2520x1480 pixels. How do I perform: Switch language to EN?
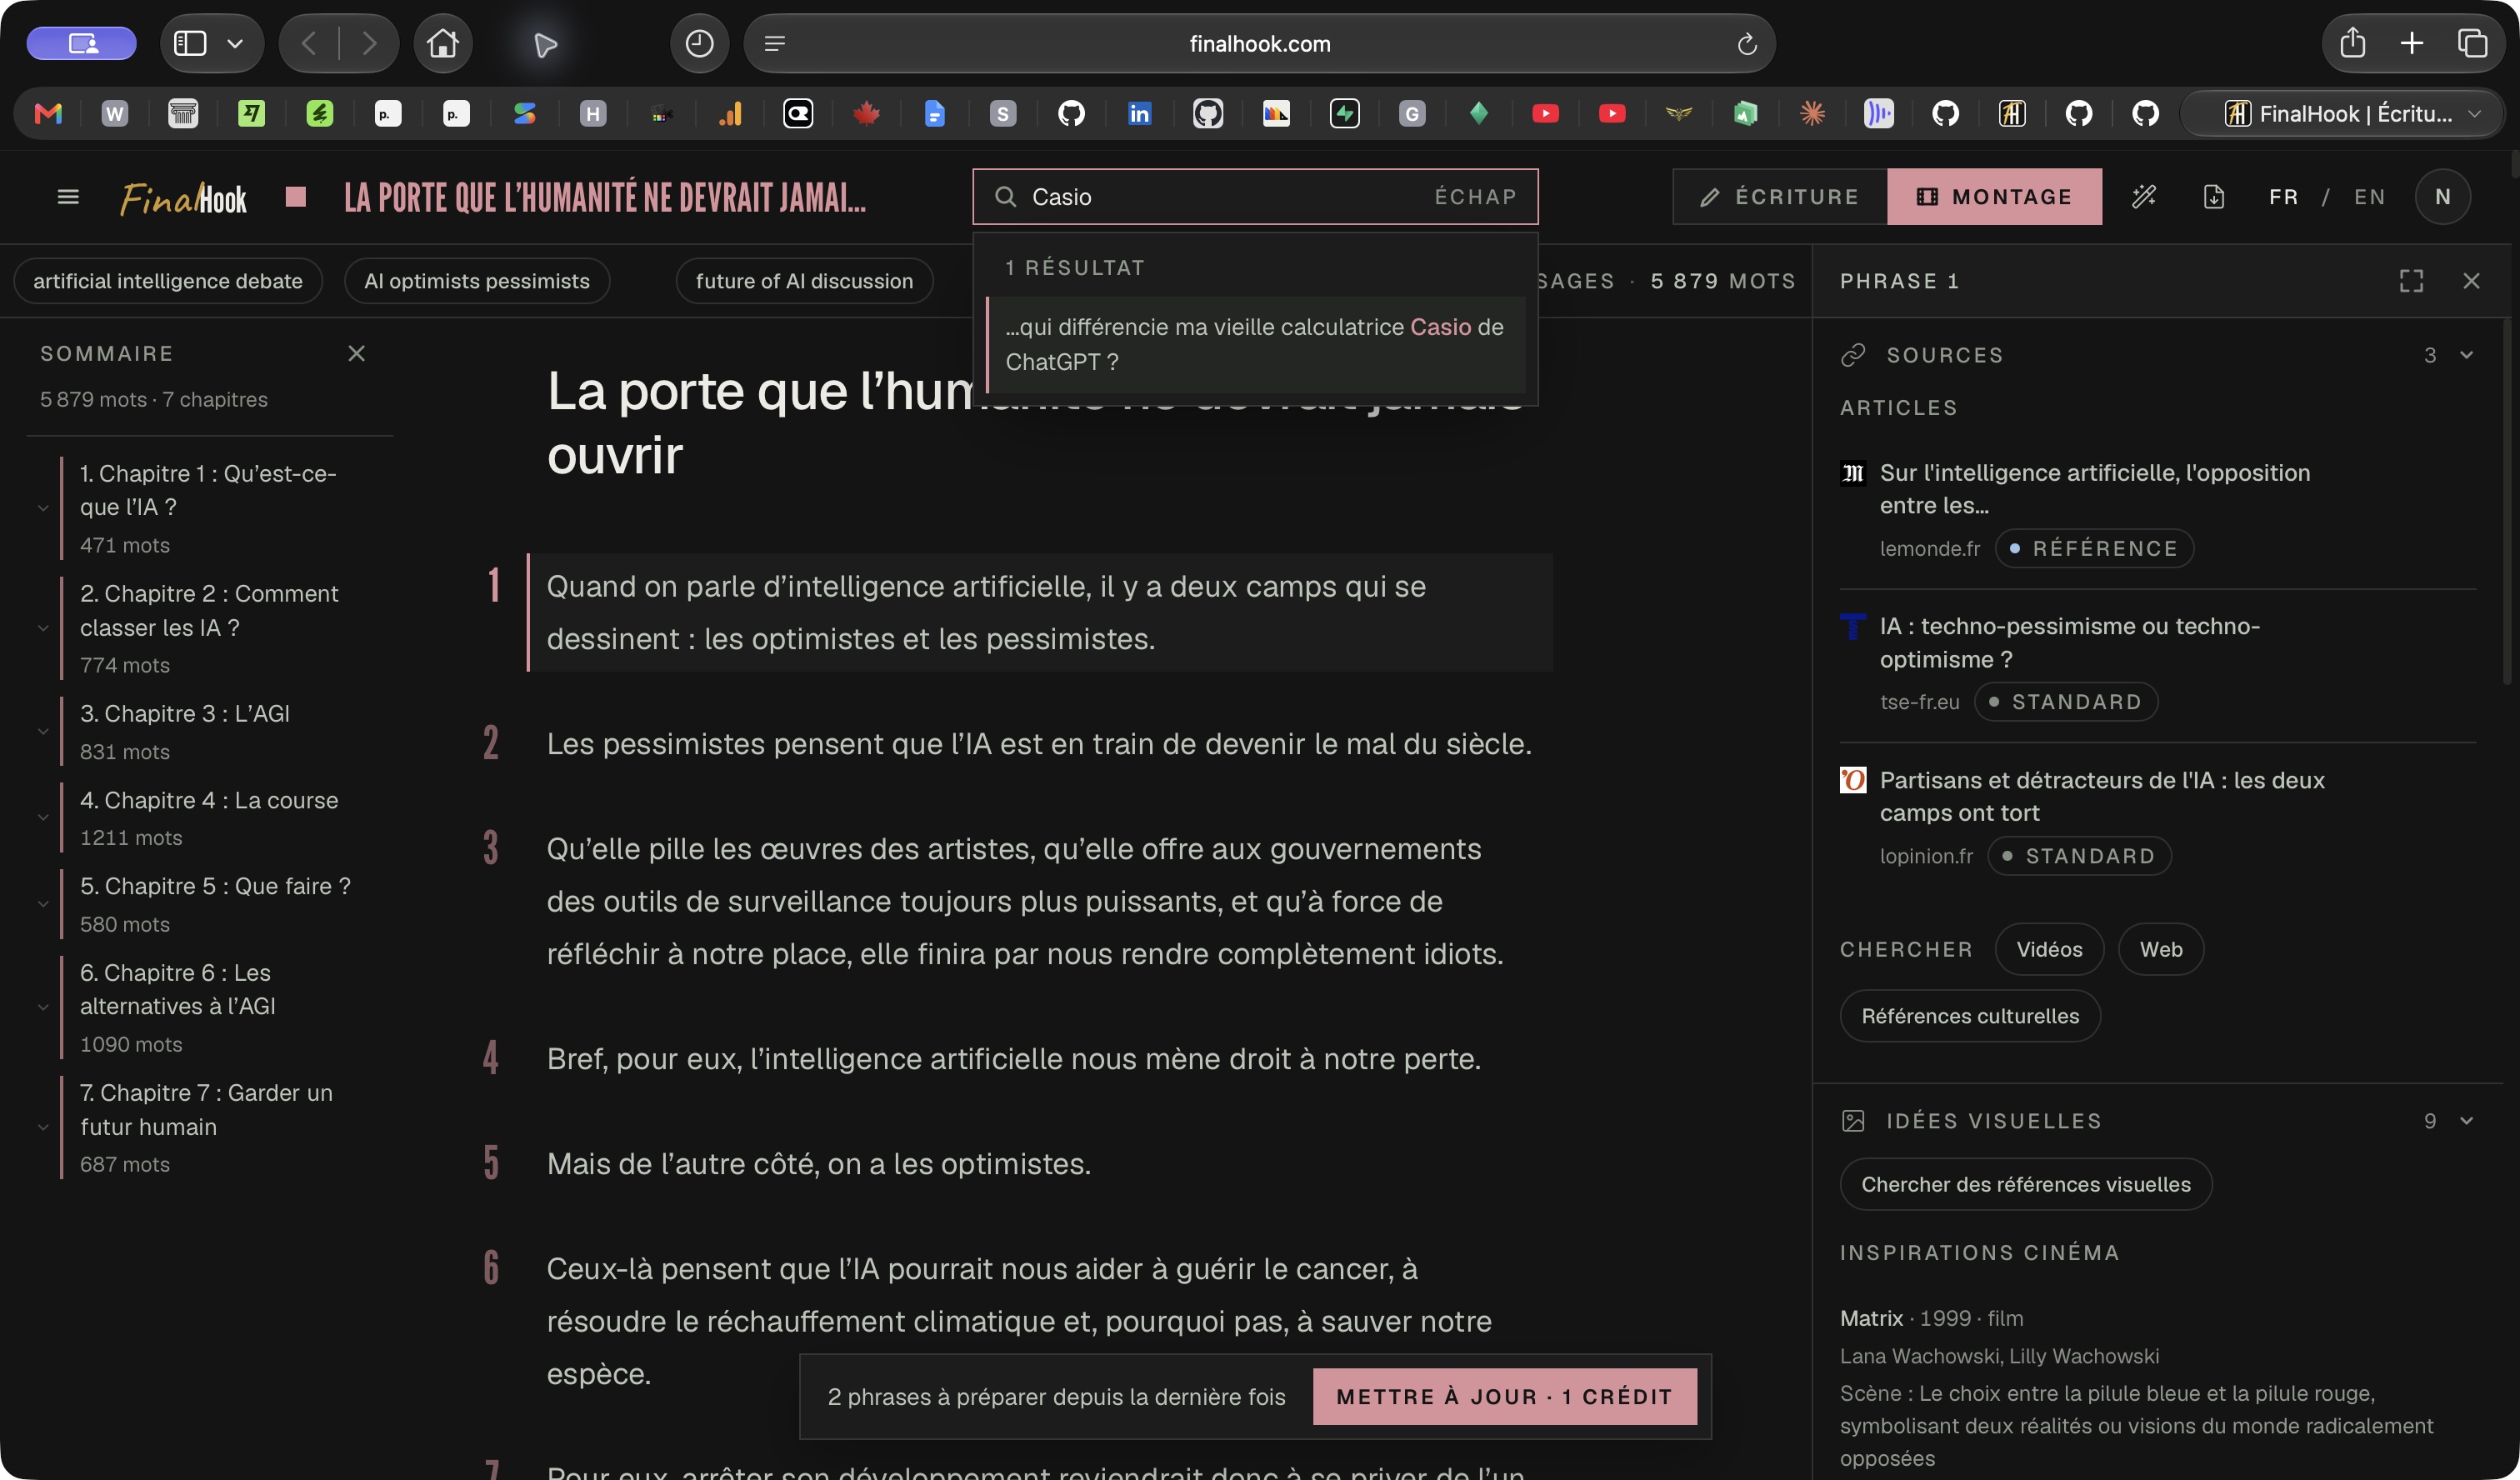coord(2369,197)
